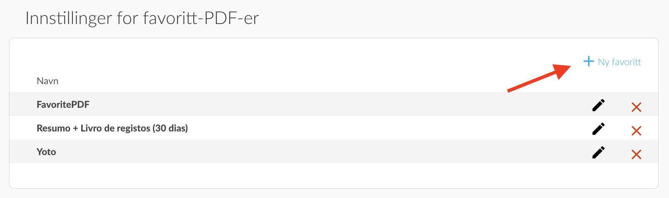Select the Navn column header
This screenshot has width=669, height=198.
(47, 81)
